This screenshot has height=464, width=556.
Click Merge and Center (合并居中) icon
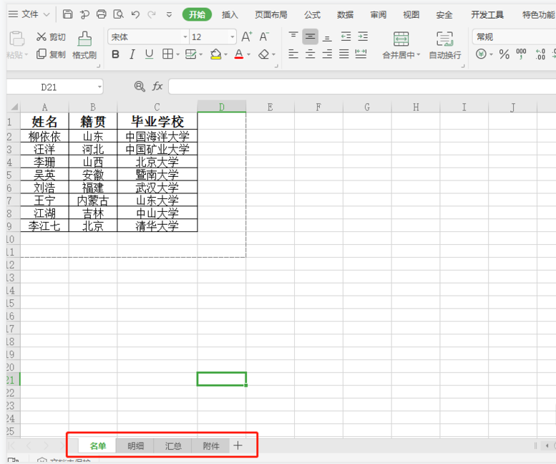coord(401,39)
